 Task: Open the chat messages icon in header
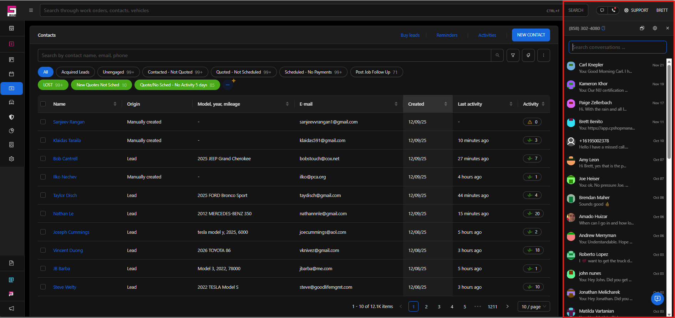[602, 10]
